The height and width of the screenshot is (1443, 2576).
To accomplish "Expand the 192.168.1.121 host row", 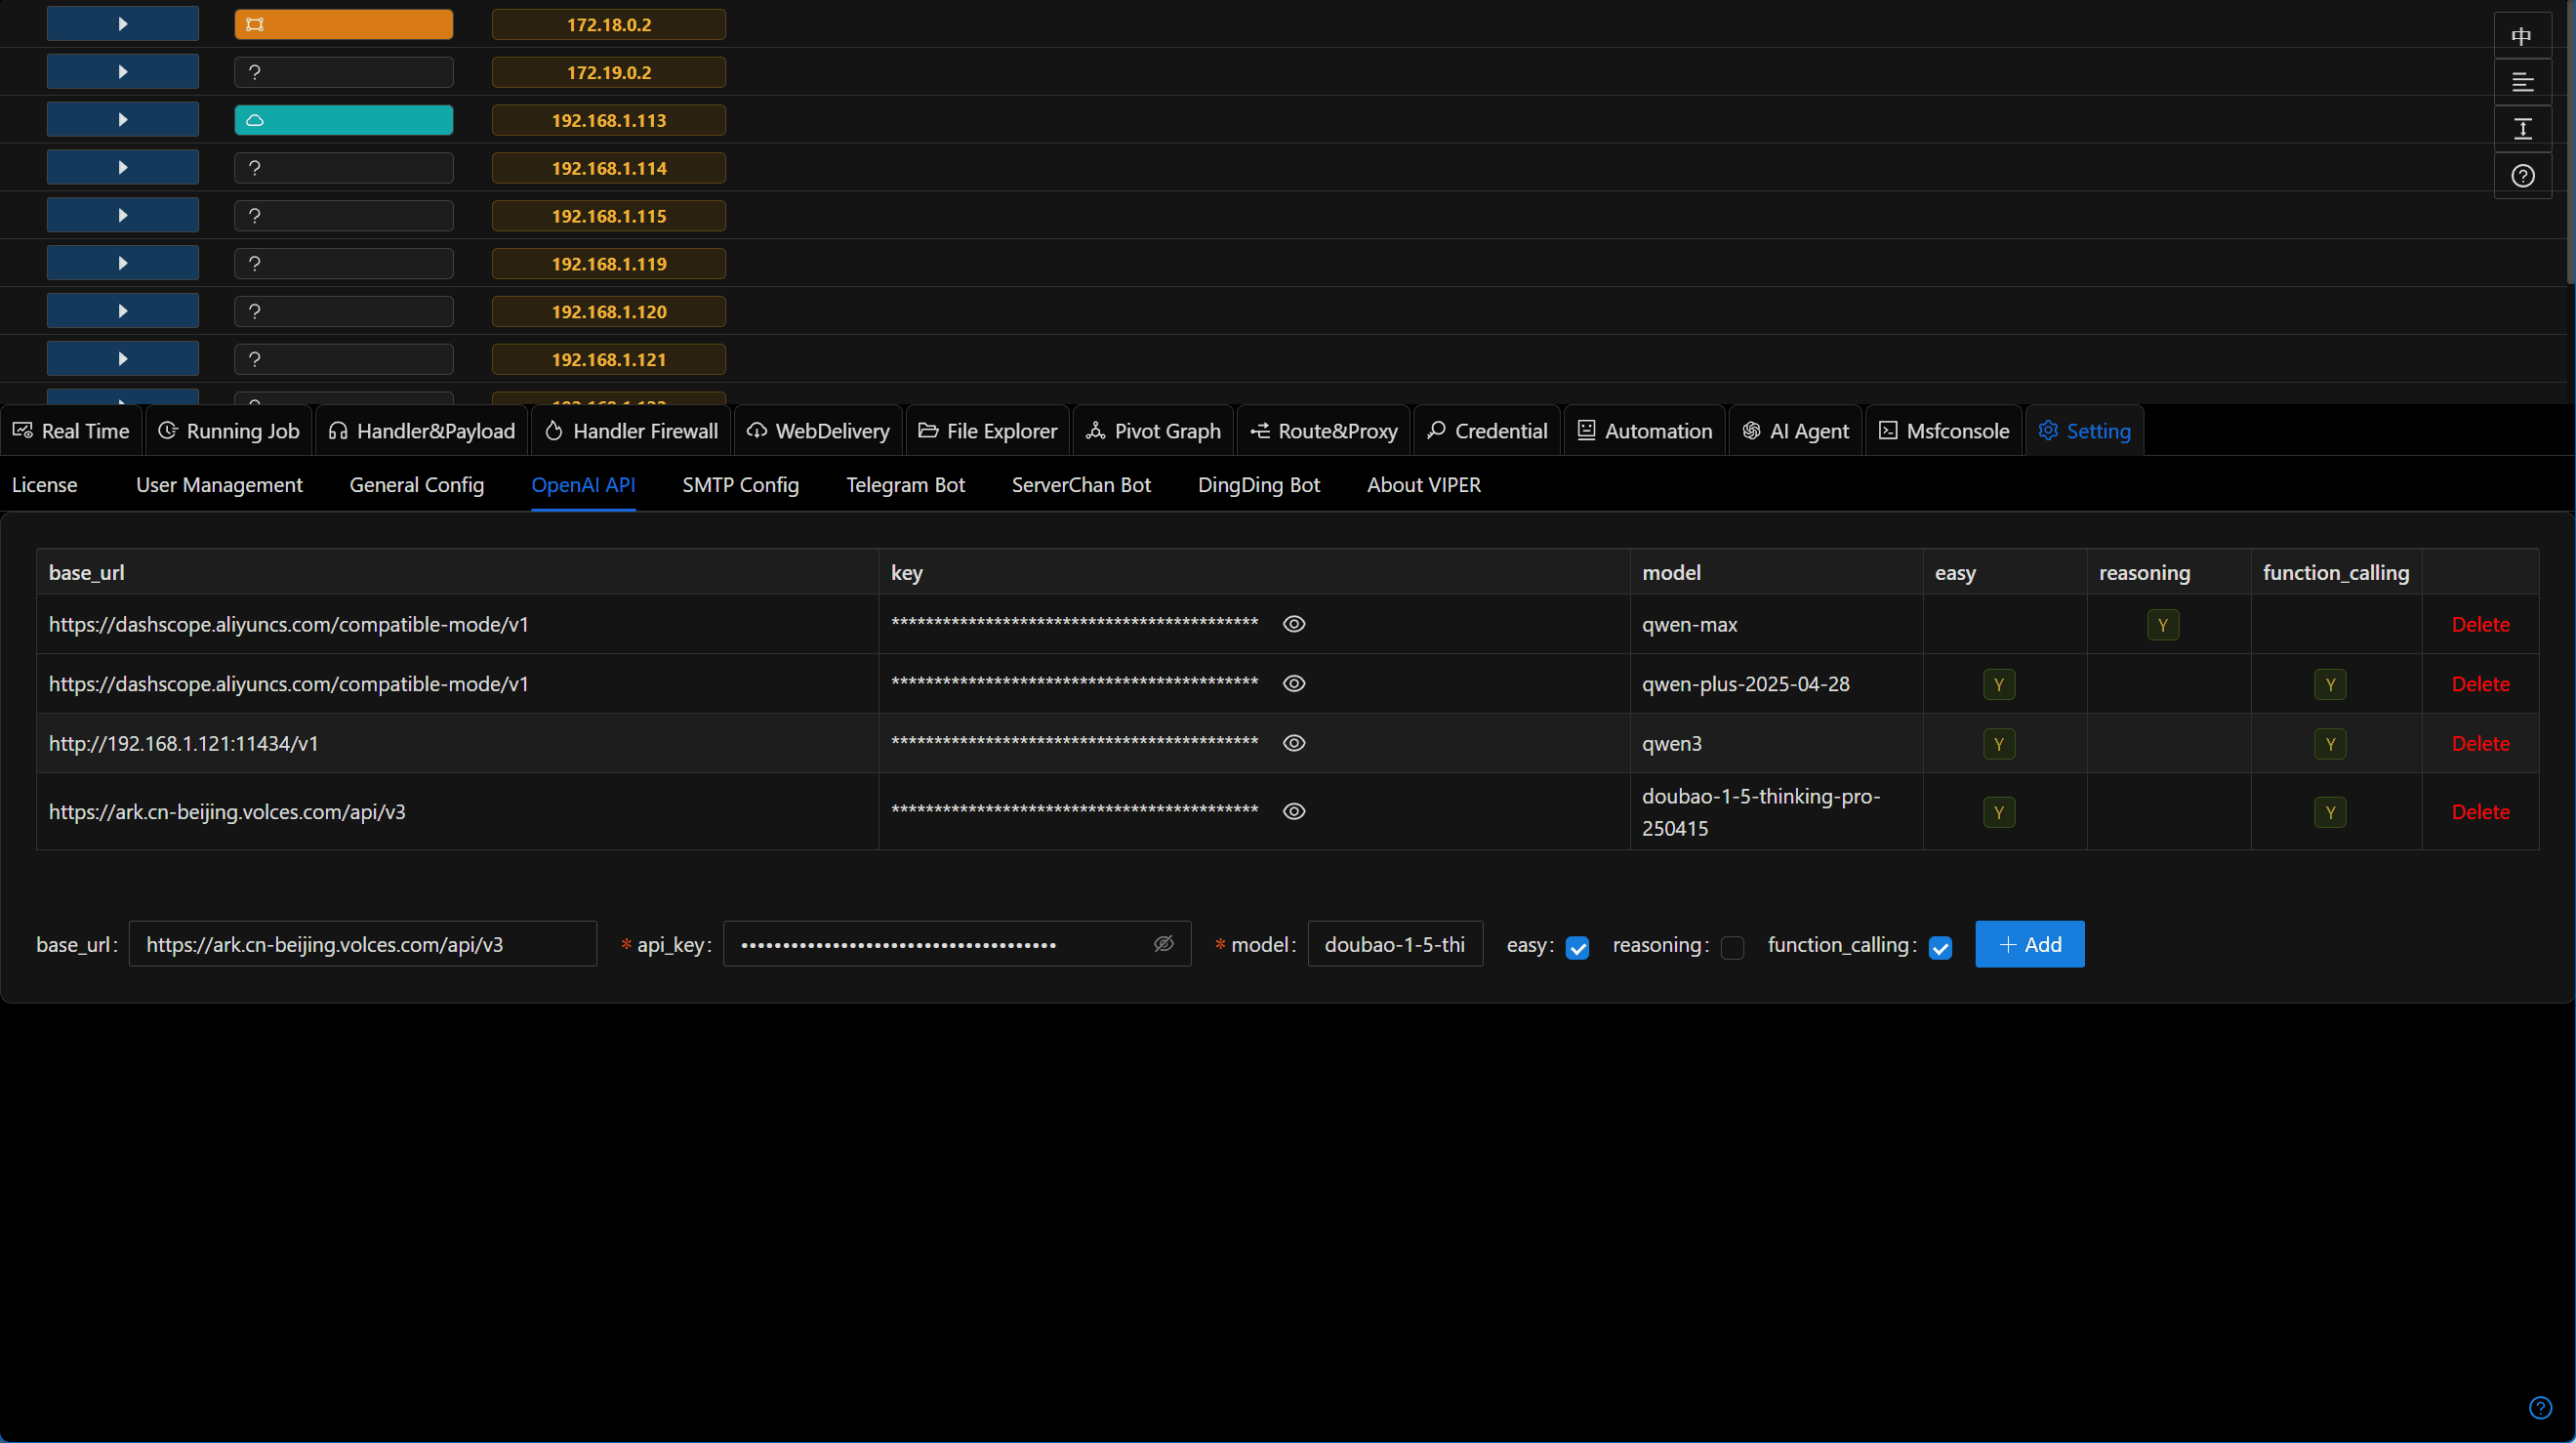I will click(x=123, y=359).
